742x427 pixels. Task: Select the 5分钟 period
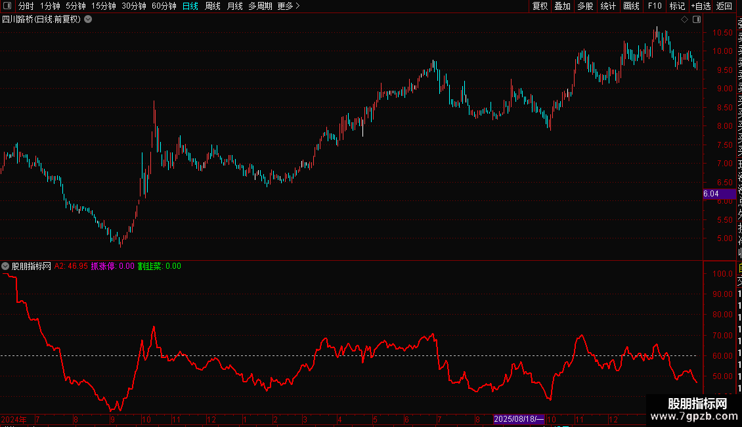76,6
